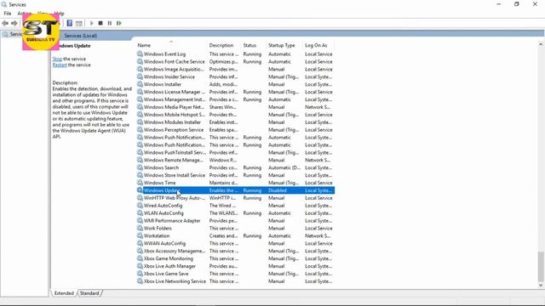
Task: Select the WinHTTP Web Proxy Auto-... row
Action: point(235,198)
